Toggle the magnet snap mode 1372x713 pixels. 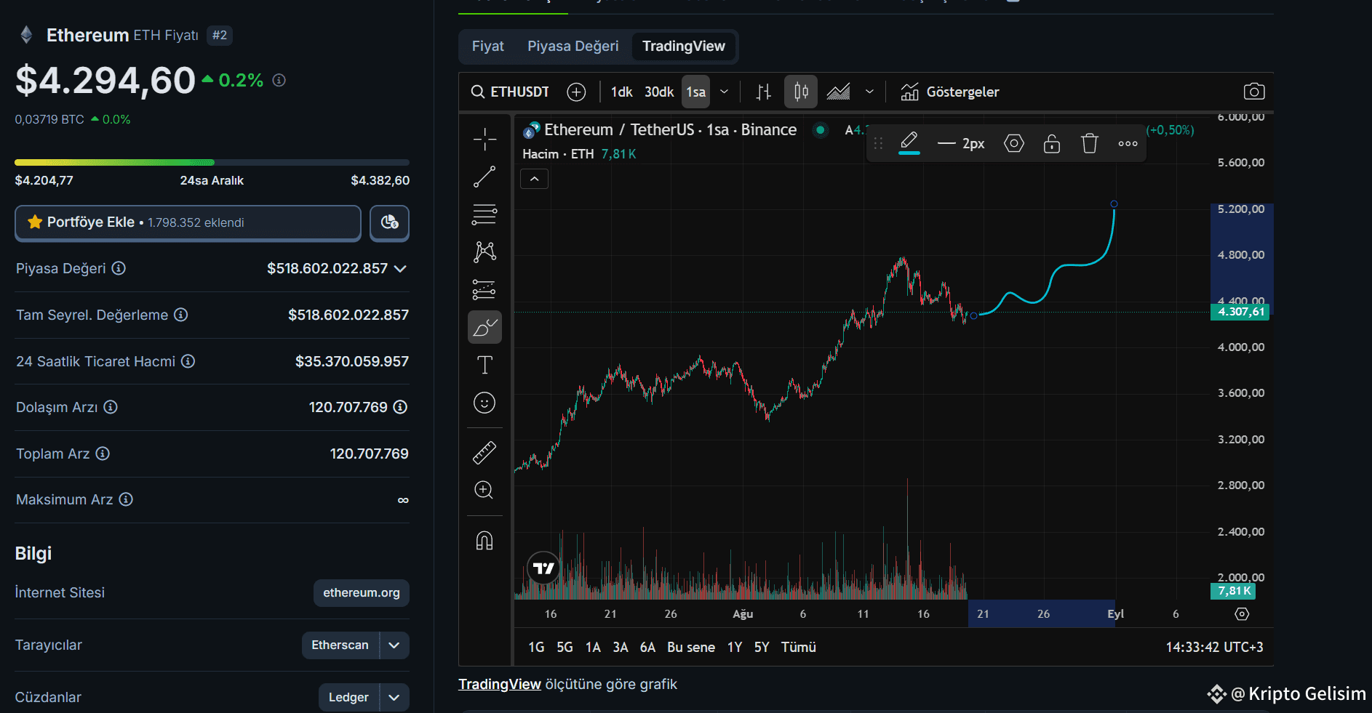click(484, 541)
